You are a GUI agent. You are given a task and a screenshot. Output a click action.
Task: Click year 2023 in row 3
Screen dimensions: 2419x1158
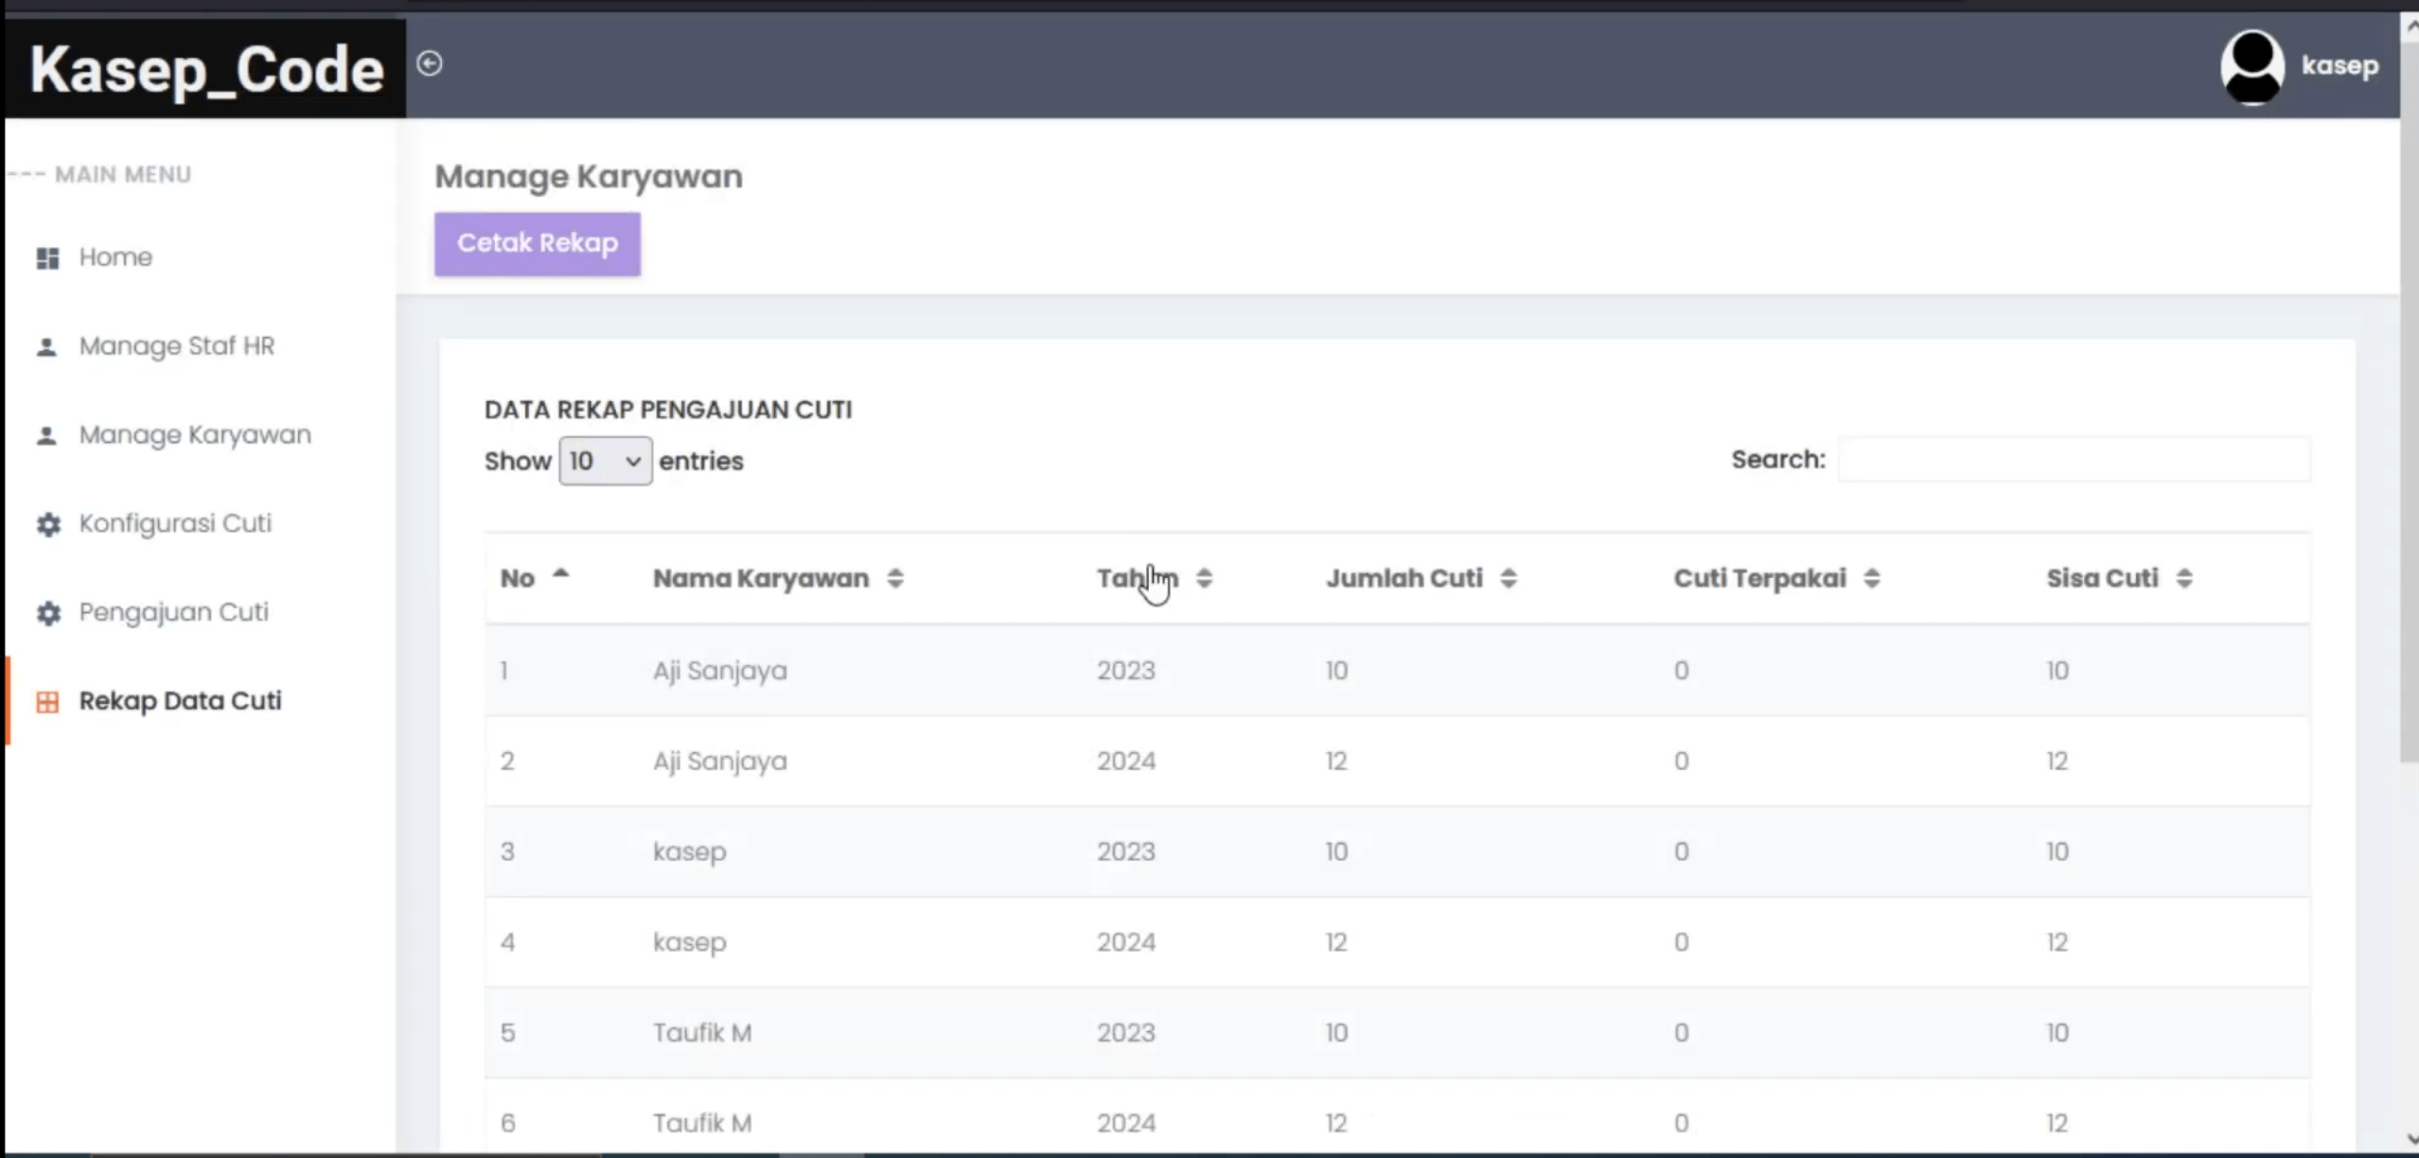tap(1126, 851)
